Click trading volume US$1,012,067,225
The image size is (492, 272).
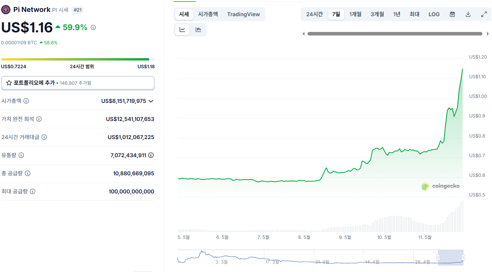131,137
